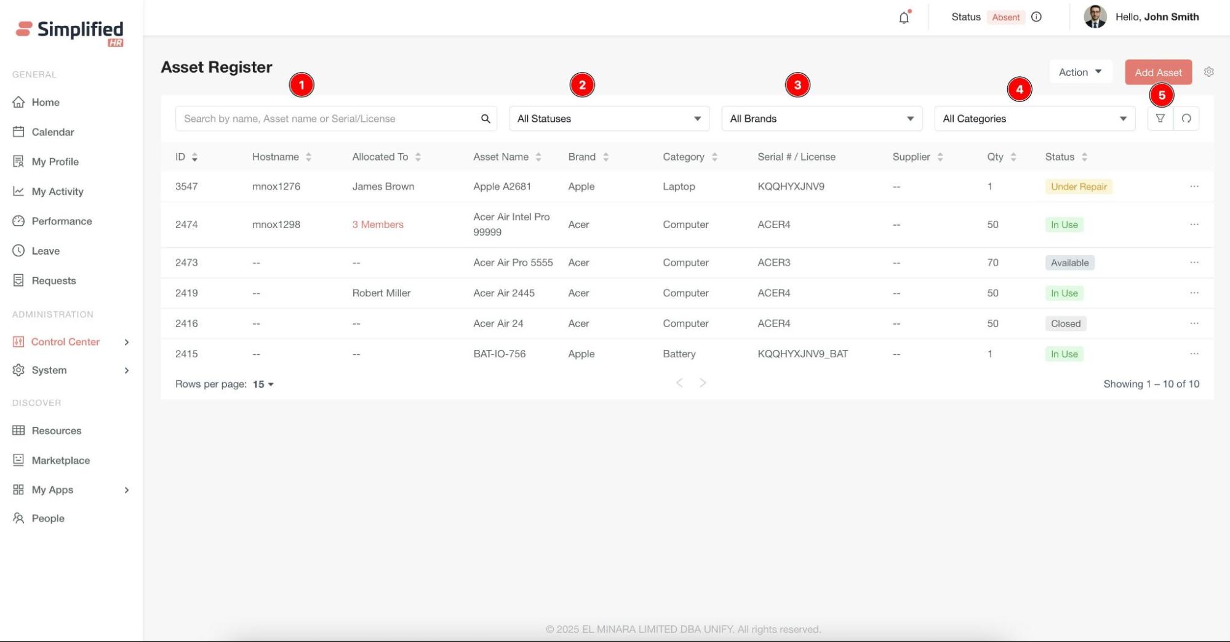Viewport: 1230px width, 642px height.
Task: Open row options for asset 3547
Action: click(1194, 186)
